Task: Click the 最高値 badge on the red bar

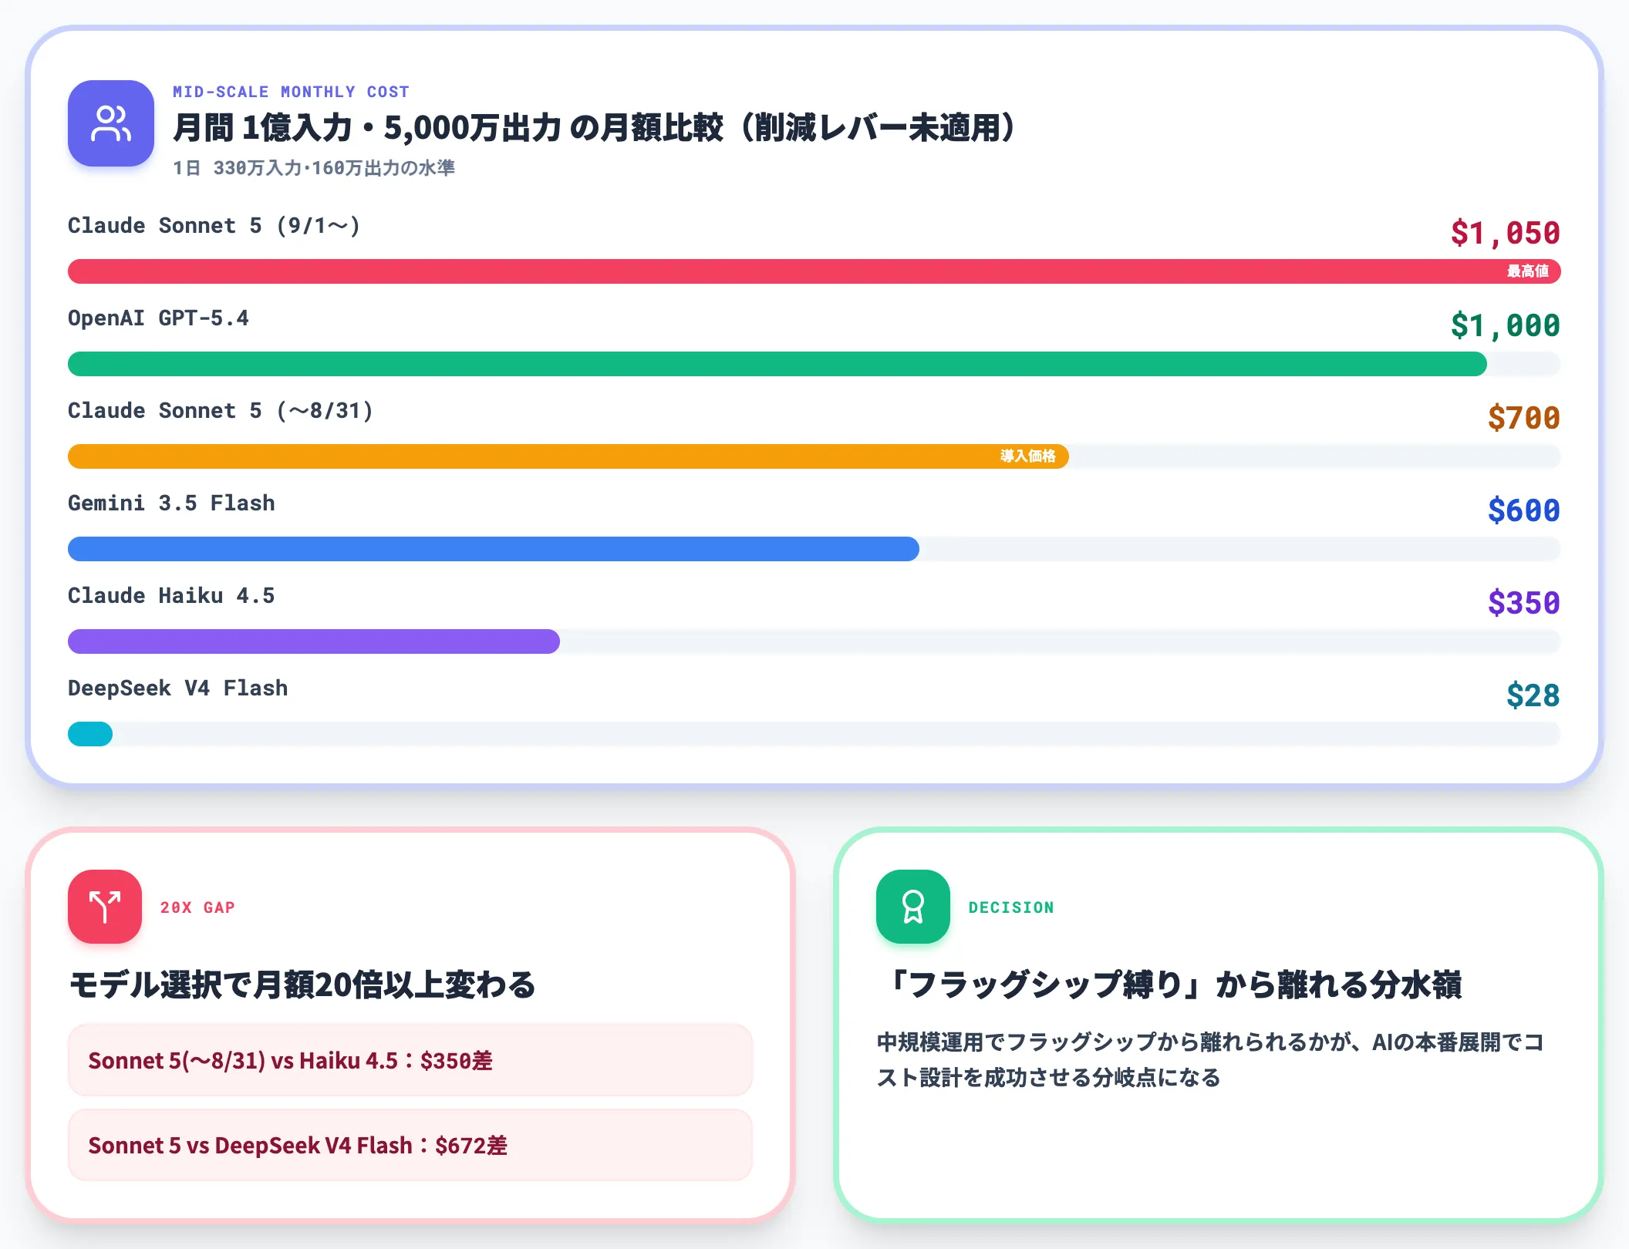Action: click(x=1528, y=271)
